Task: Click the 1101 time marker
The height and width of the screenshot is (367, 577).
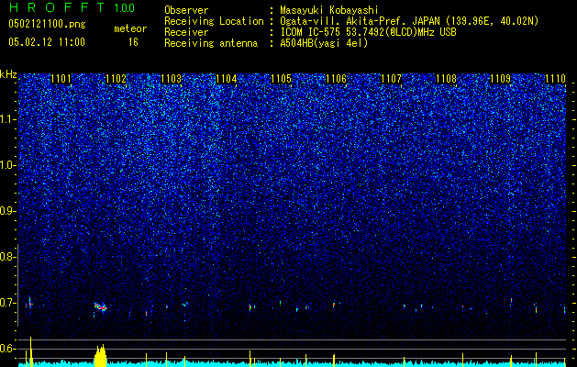Action: (x=61, y=79)
